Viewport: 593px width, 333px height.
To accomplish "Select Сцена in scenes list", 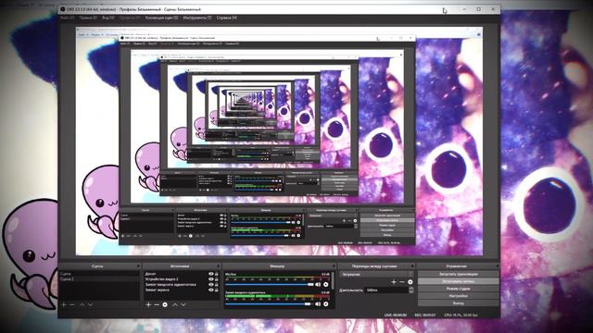I will point(99,274).
